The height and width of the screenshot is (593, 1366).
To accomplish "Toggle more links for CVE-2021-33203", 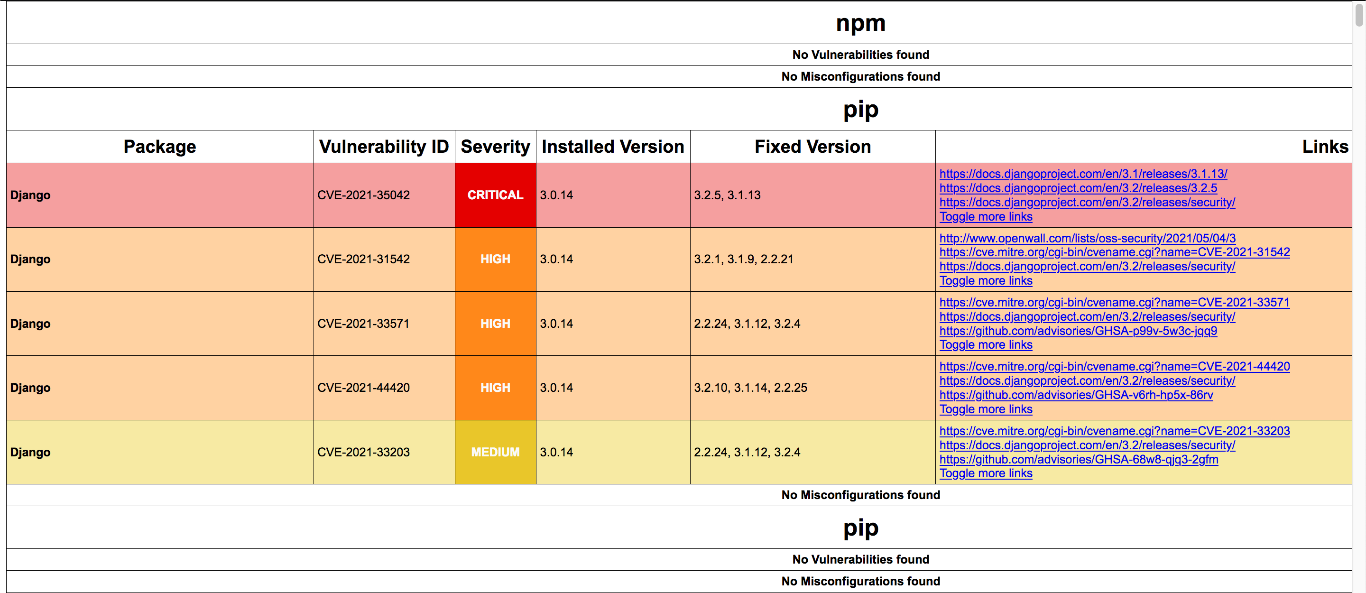I will 985,473.
